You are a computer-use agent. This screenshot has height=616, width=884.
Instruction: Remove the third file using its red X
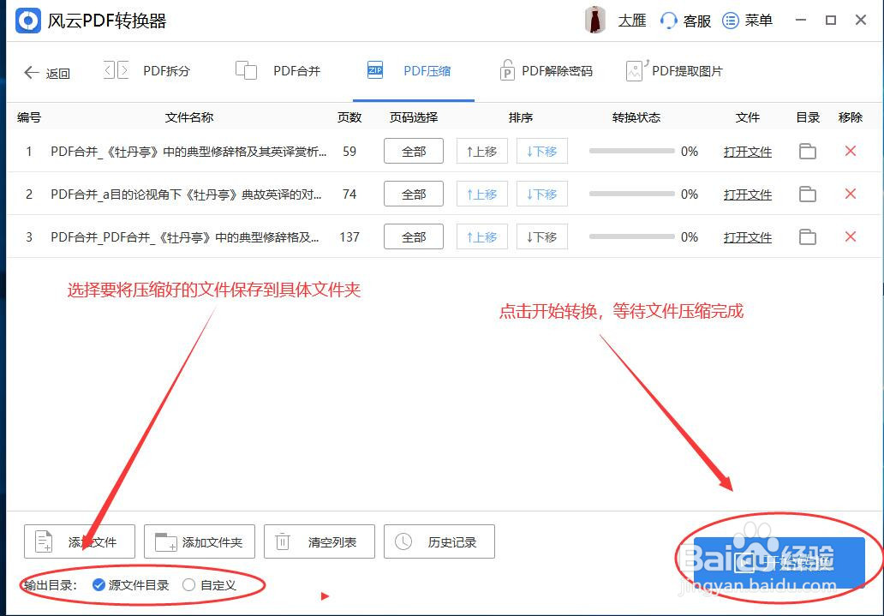850,236
